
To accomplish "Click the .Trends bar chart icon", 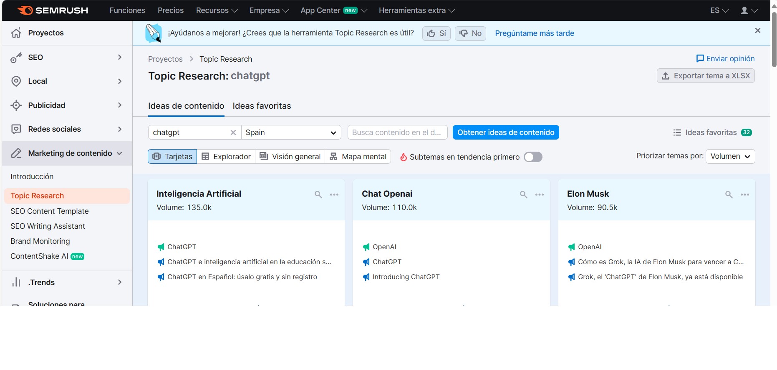I will (16, 282).
